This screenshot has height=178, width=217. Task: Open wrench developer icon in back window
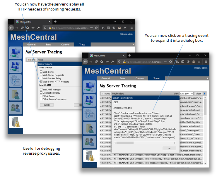tap(38, 28)
